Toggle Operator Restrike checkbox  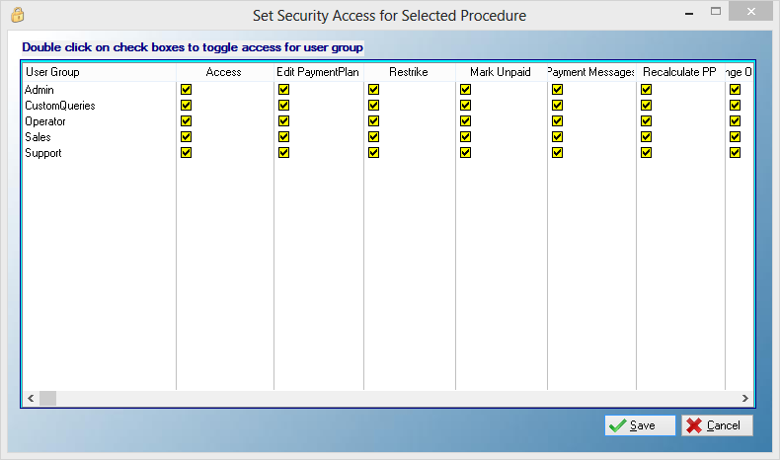(373, 121)
